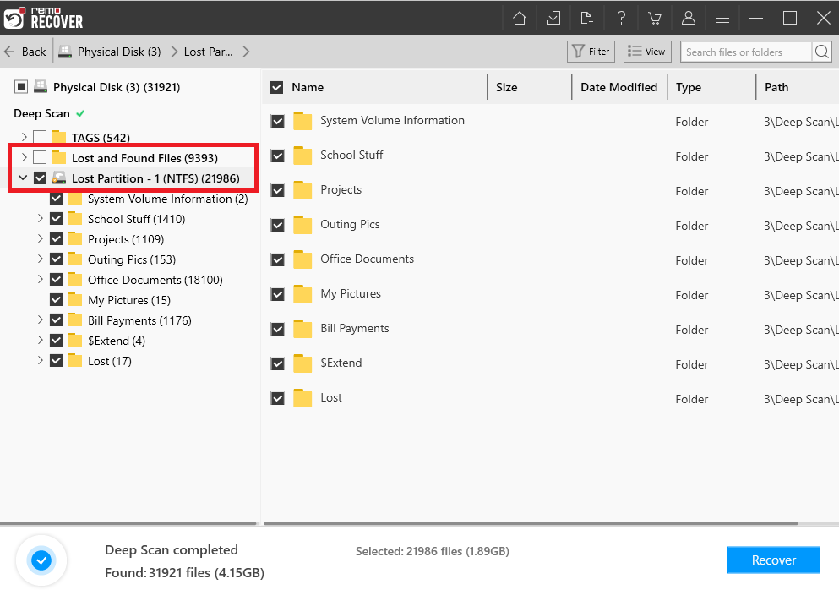Check the TAGS (542) checkbox
The height and width of the screenshot is (590, 839).
click(40, 137)
